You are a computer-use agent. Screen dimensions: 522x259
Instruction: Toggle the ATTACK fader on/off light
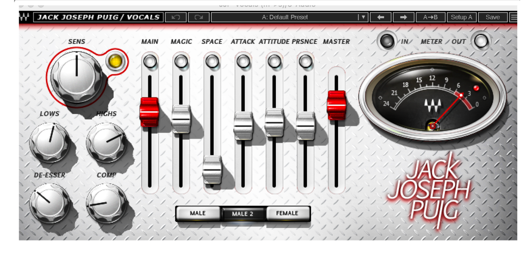coord(243,62)
